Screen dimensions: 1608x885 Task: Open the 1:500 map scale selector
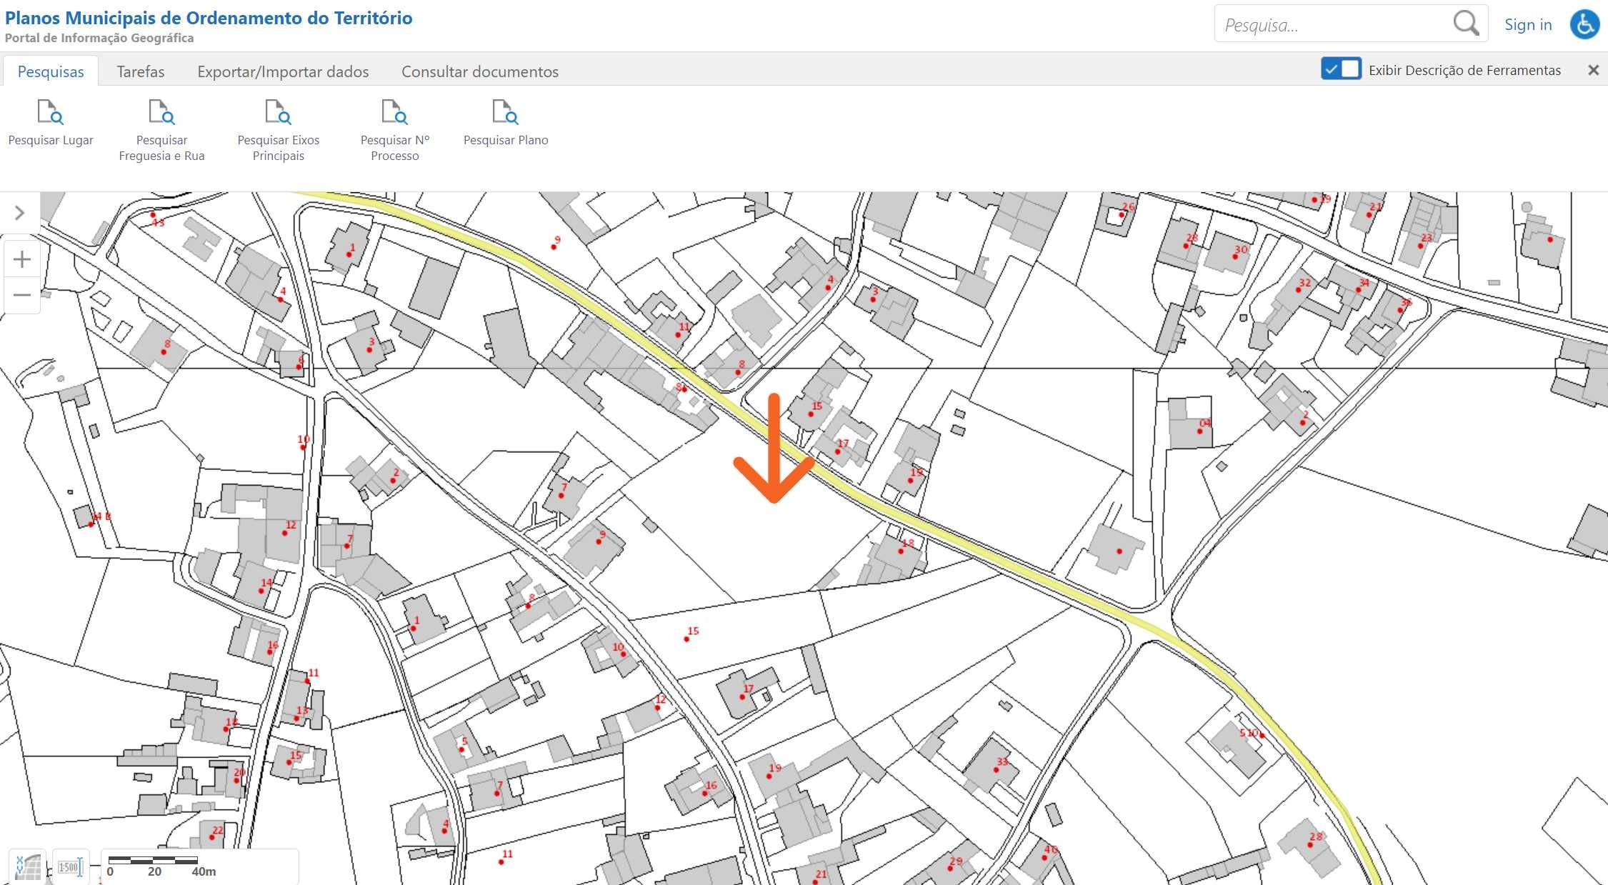(x=70, y=866)
